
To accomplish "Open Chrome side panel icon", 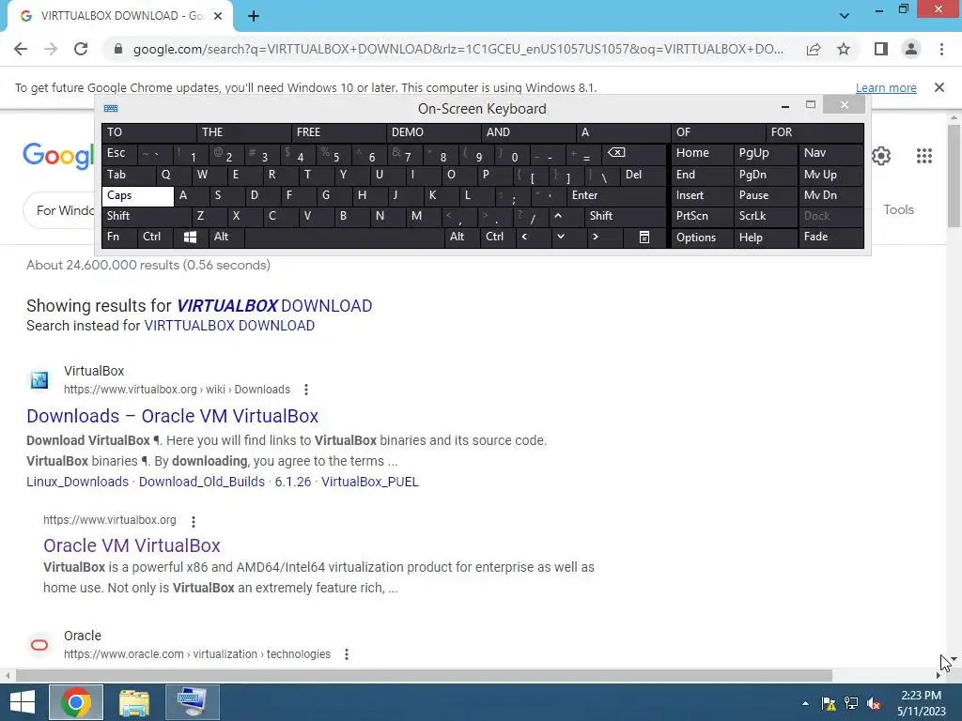I will (881, 49).
